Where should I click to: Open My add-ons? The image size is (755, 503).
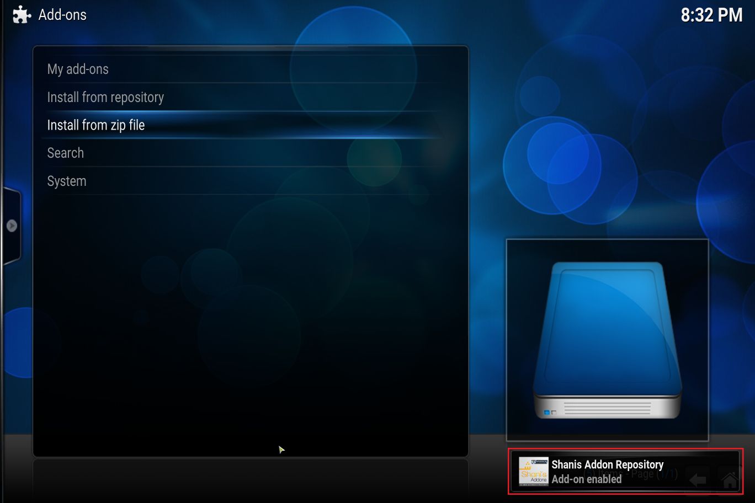(78, 69)
